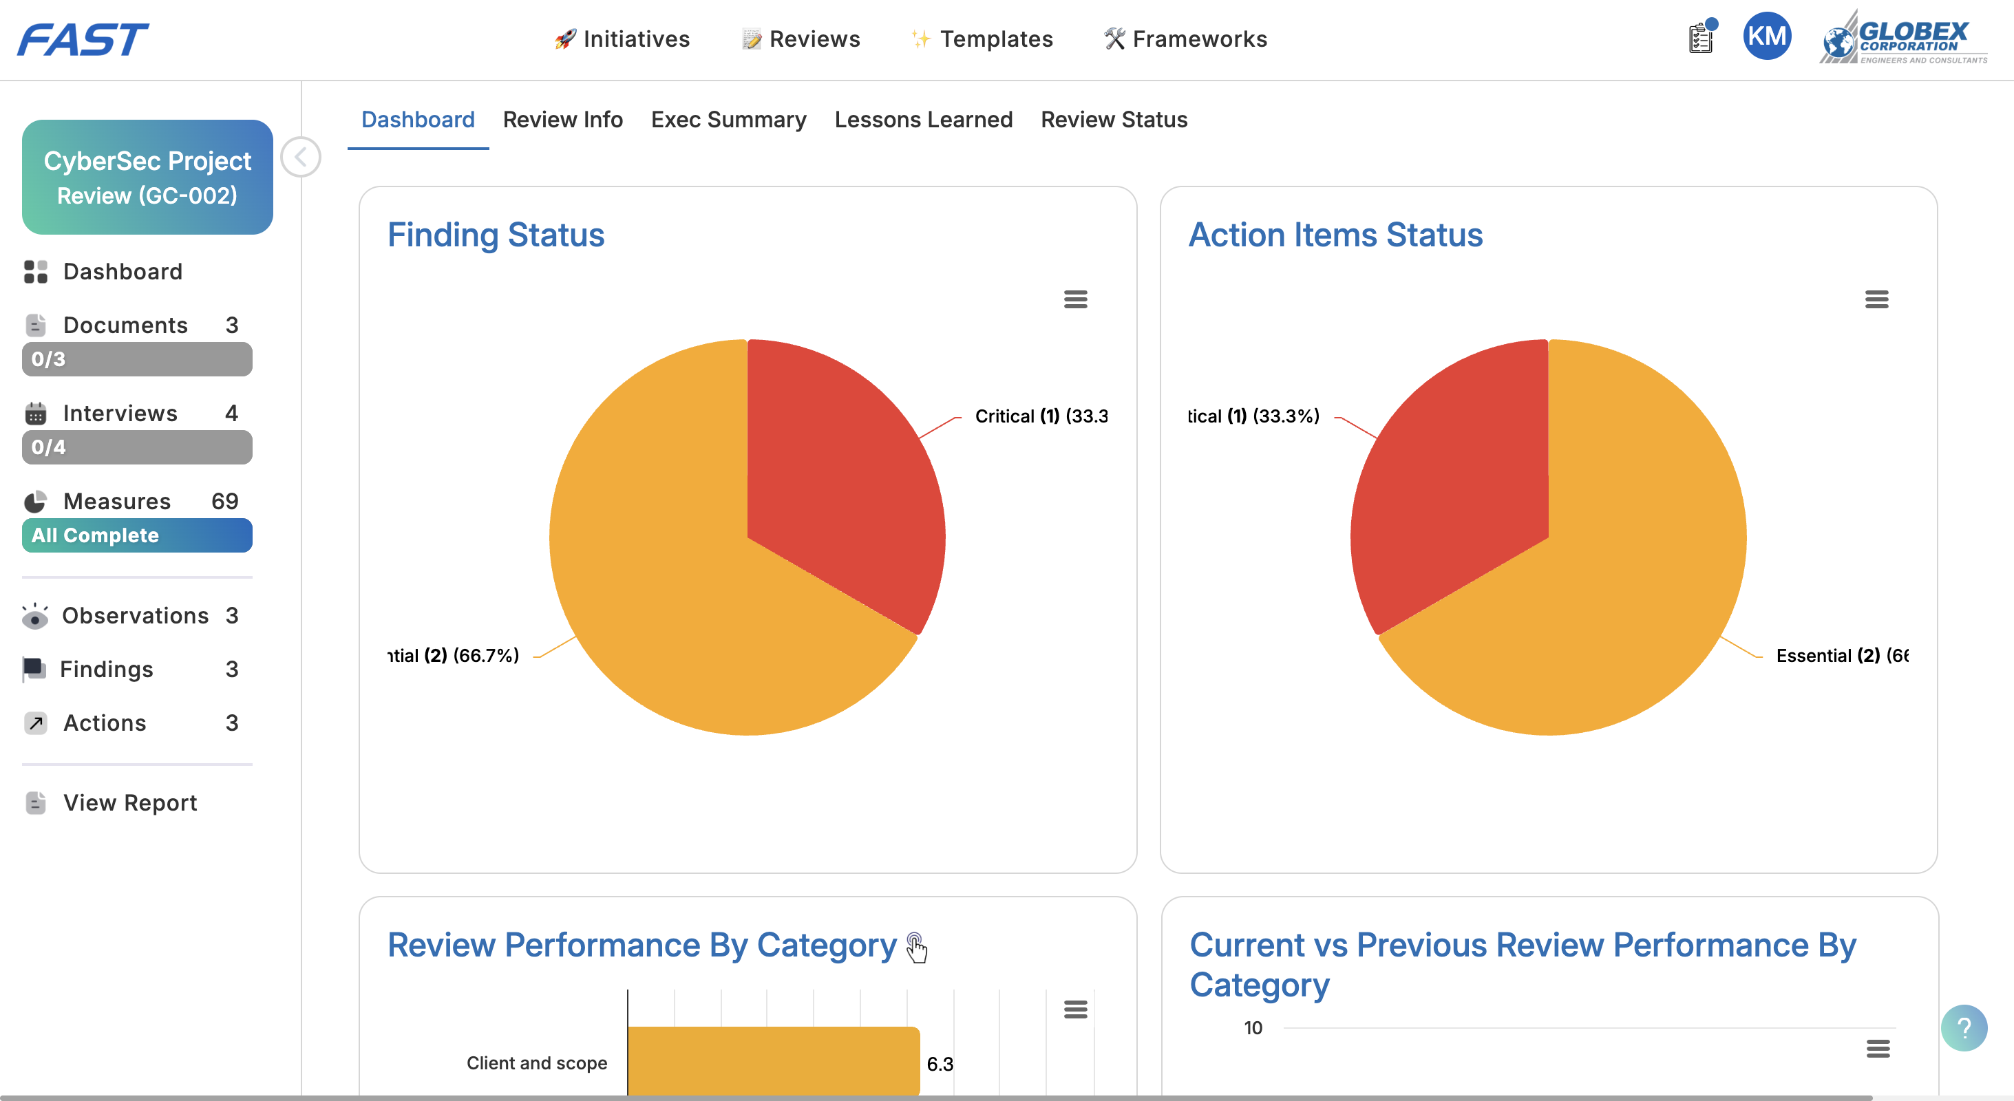Click the clipboard checklist notification icon

tap(1701, 38)
